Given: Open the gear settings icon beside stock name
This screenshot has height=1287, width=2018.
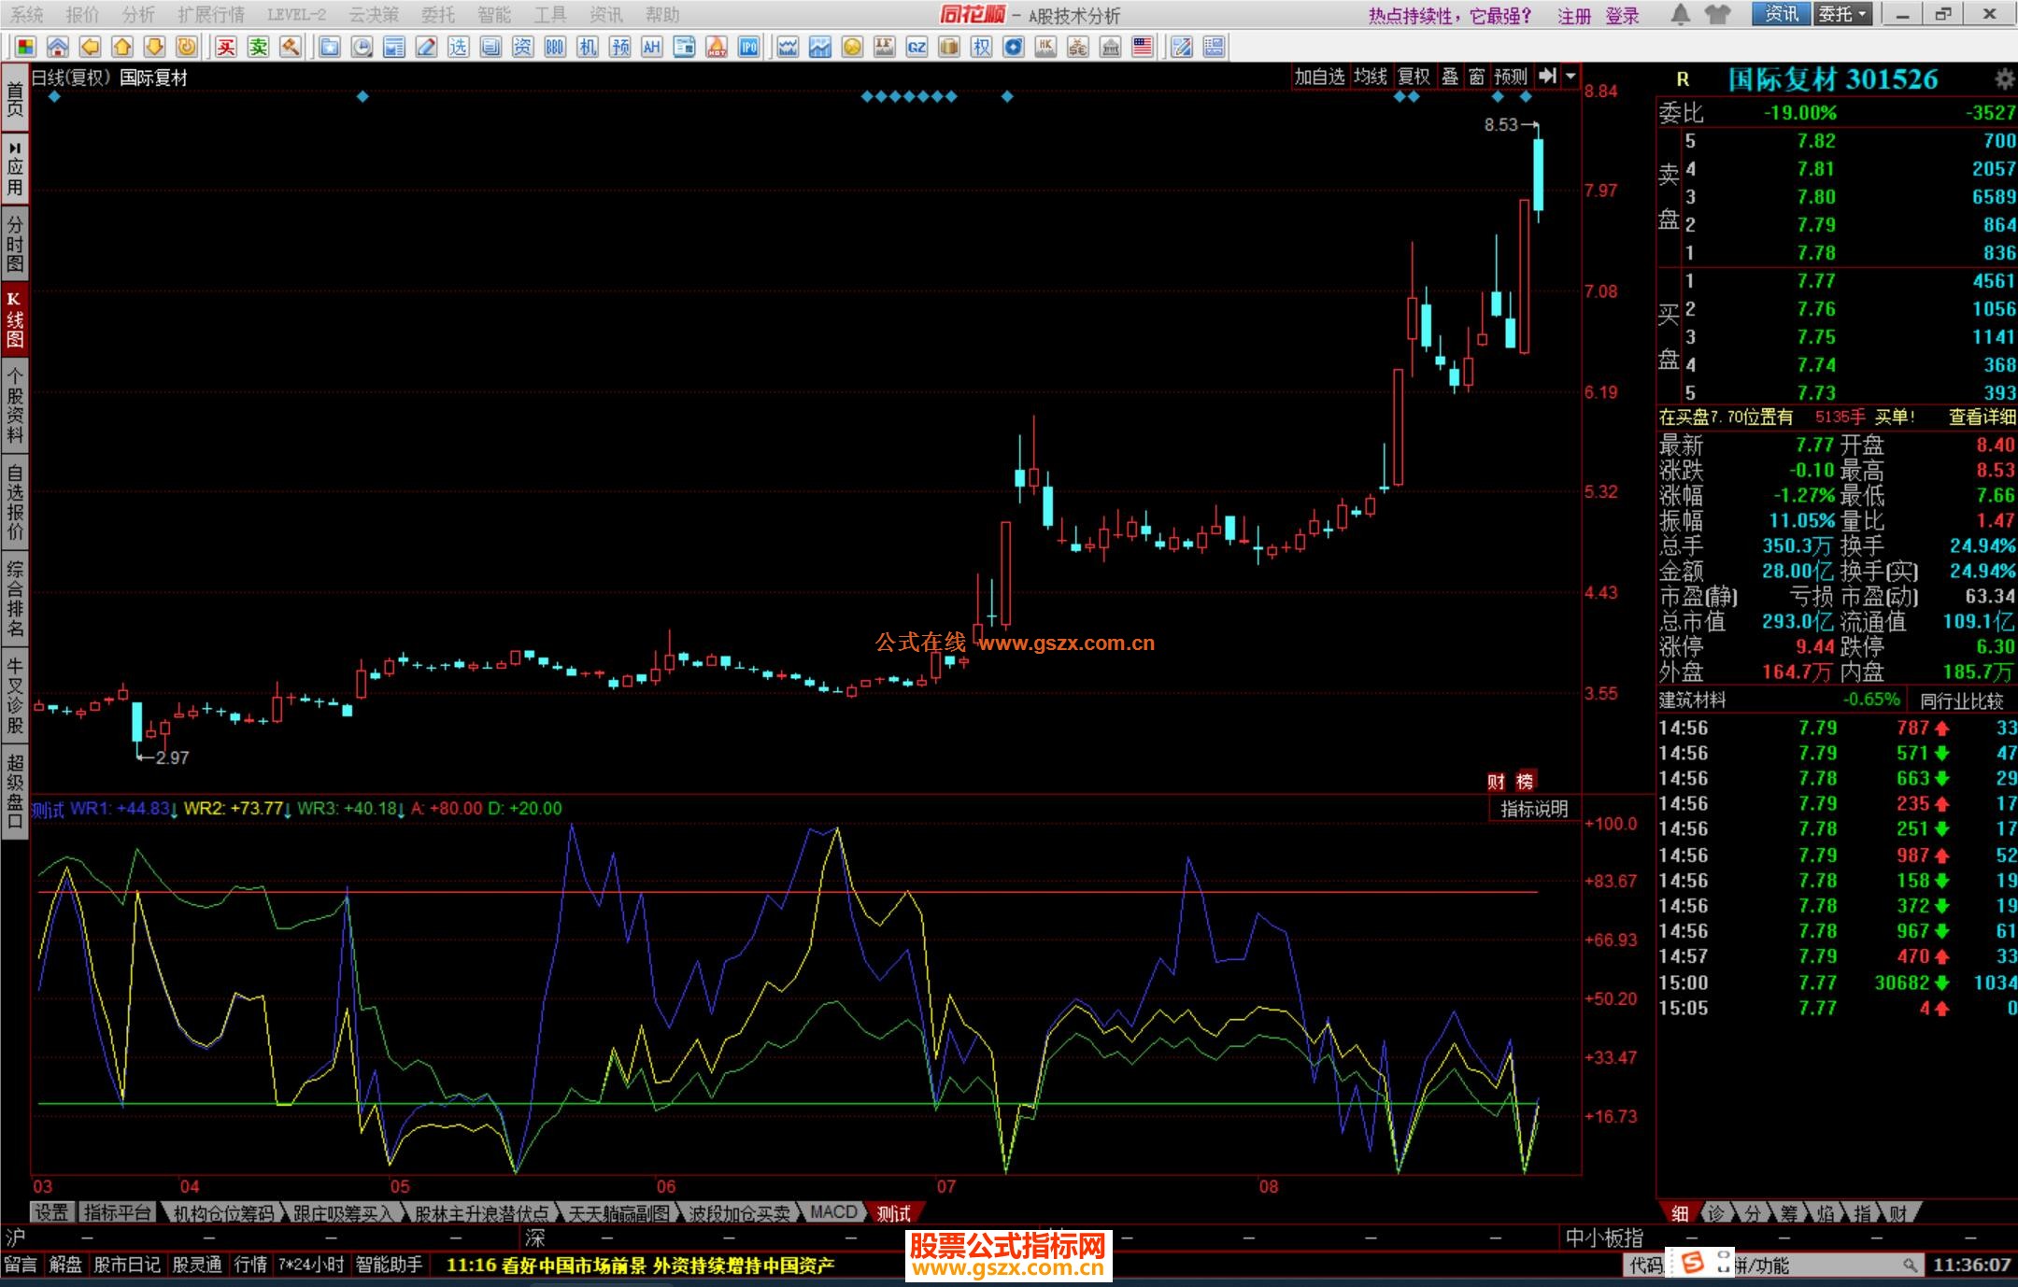Looking at the screenshot, I should 2003,78.
